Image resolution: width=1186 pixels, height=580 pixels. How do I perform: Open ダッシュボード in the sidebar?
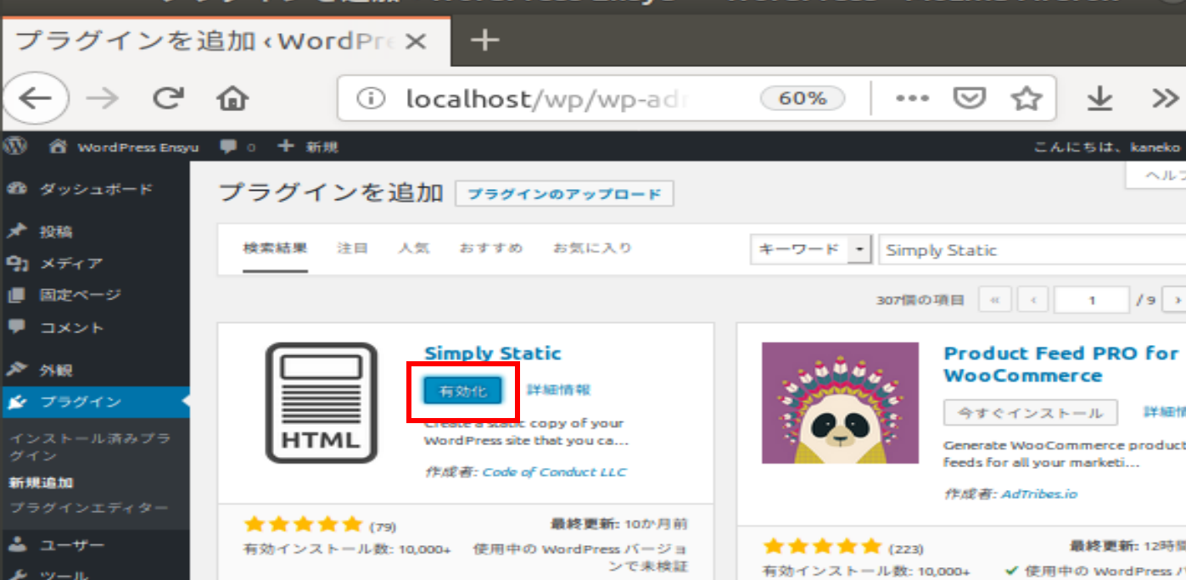95,189
